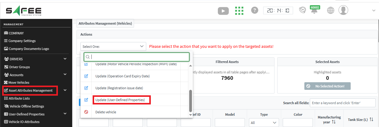379x127 pixels.
Task: Open Company Settings in sidebar
Action: coord(22,41)
